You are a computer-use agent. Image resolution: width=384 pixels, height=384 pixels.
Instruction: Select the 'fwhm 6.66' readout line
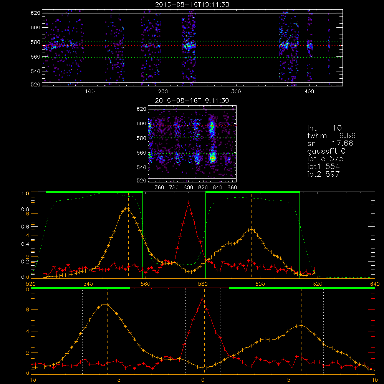pyautogui.click(x=331, y=136)
